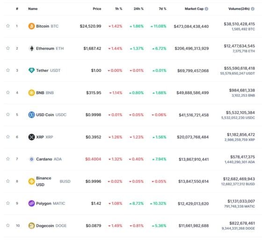Click the Cardano ADA logo icon
Viewport: 262px width, 240px height.
(31, 159)
